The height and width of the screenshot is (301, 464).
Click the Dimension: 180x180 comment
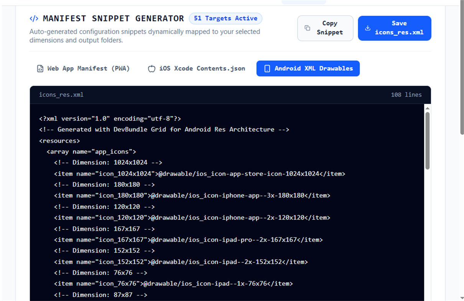point(104,185)
